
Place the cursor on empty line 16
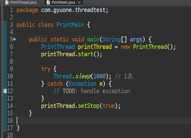pos(104,120)
